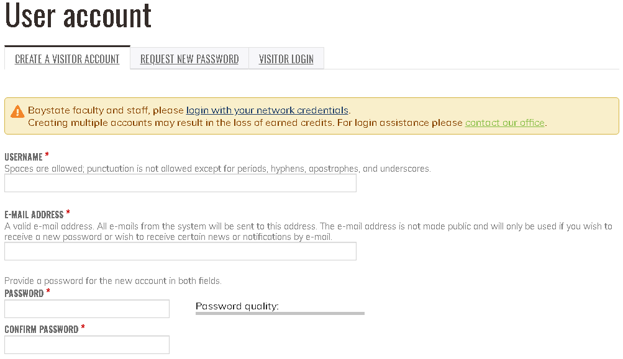Screen dimensions: 623x359
Task: Click the yellow Baystate staff warning banner
Action: (x=312, y=116)
